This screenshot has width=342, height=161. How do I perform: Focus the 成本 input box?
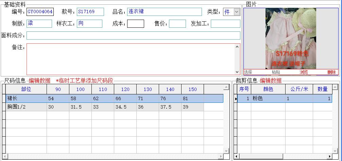coord(136,24)
